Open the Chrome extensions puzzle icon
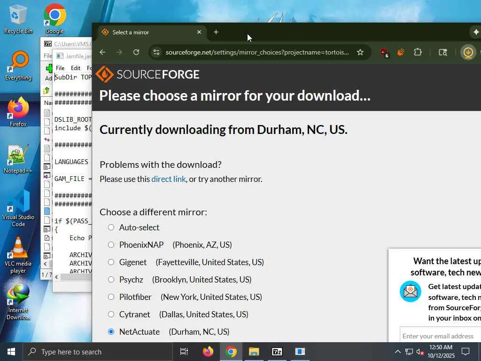The width and height of the screenshot is (481, 361). pyautogui.click(x=418, y=52)
